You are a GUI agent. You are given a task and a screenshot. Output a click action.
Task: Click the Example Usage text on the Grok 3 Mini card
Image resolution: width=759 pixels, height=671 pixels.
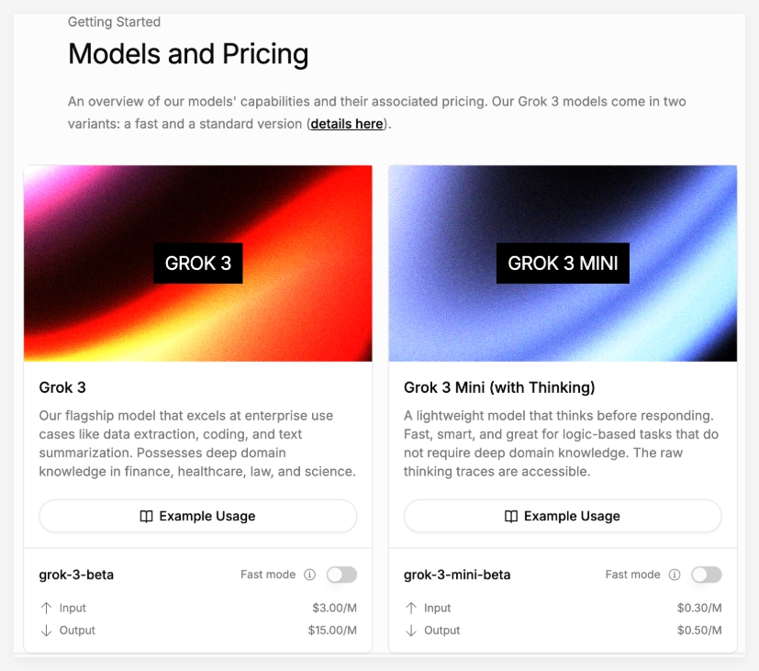tap(572, 517)
